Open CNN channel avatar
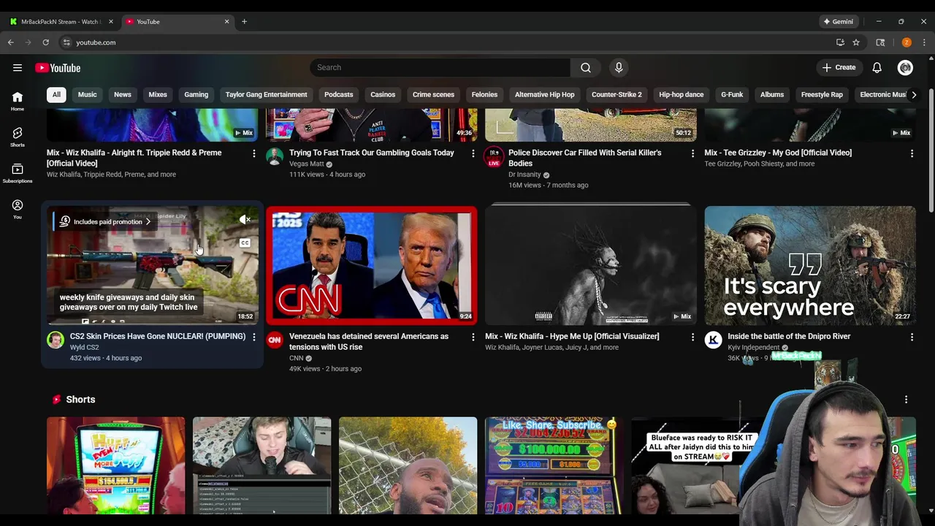The image size is (935, 526). (x=275, y=340)
